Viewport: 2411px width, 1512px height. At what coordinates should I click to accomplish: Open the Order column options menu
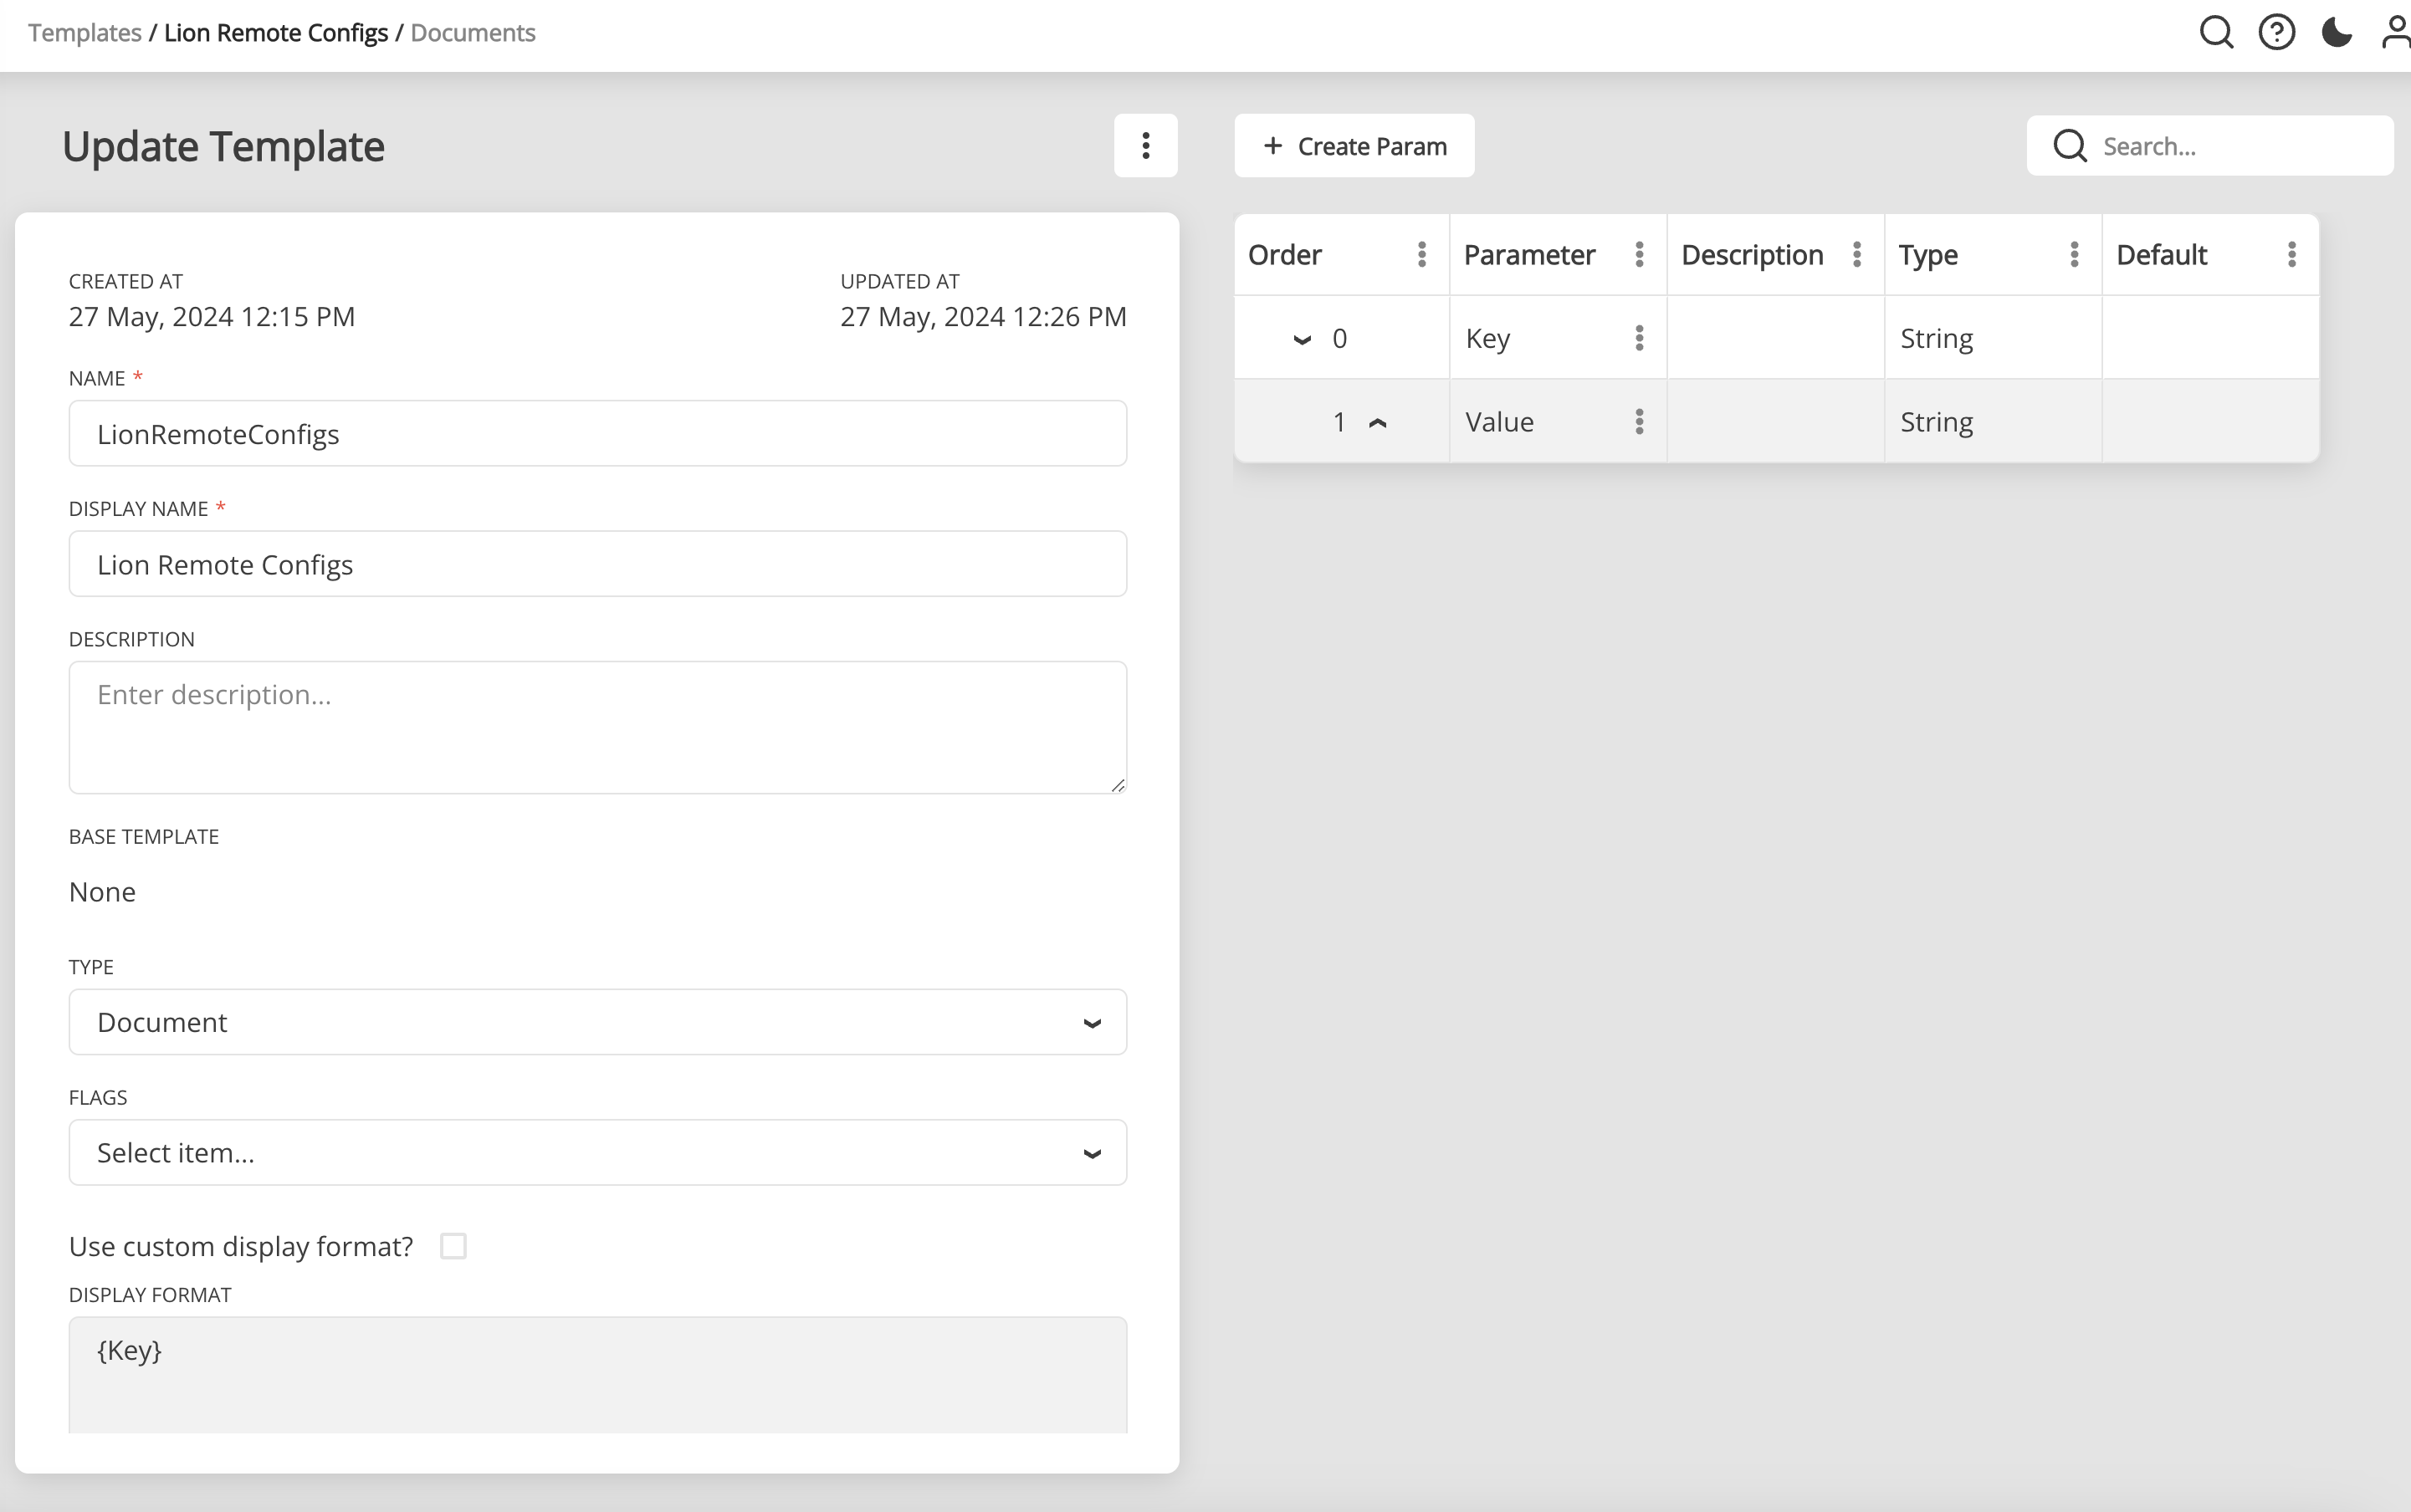click(1421, 254)
